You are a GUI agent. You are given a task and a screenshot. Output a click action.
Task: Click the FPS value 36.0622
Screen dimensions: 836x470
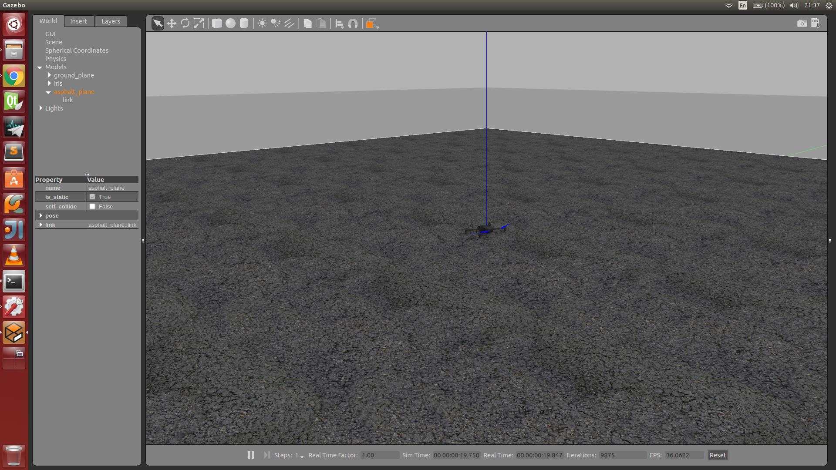coord(684,455)
